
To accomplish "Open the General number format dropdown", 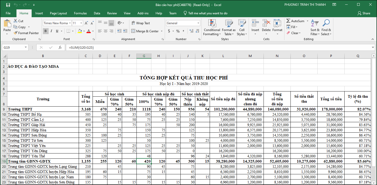I will click(x=198, y=23).
